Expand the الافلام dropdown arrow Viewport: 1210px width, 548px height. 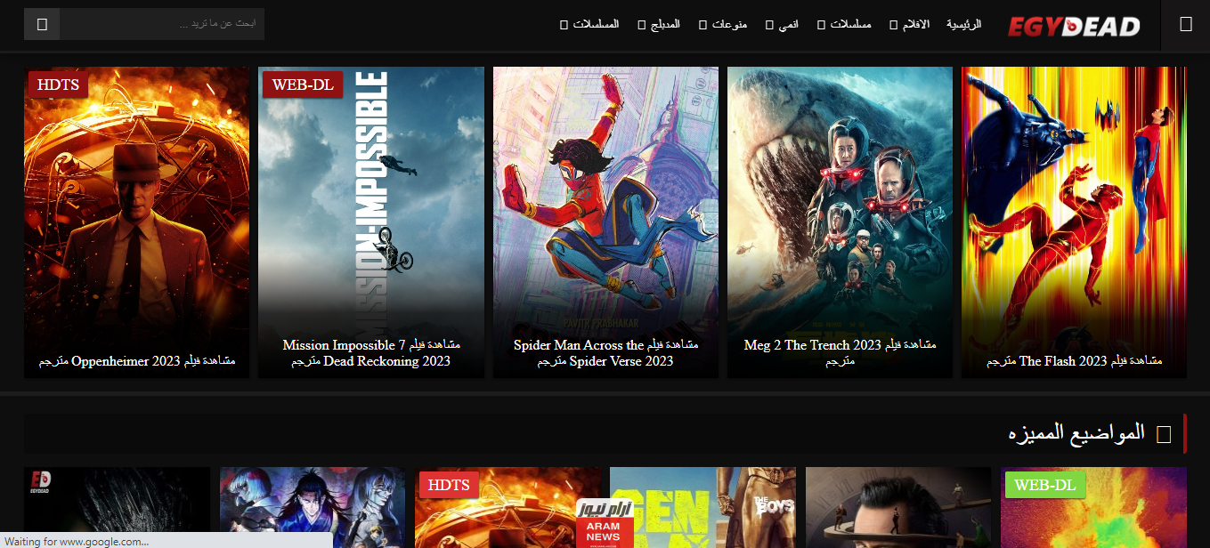coord(893,25)
